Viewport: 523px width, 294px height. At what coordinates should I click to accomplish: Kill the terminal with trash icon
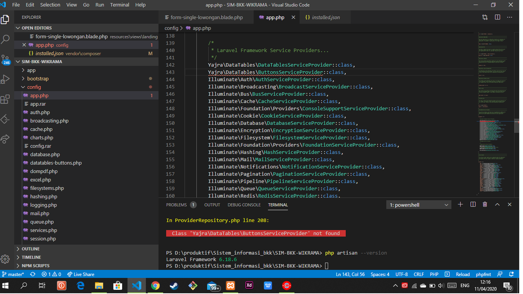[x=485, y=205]
